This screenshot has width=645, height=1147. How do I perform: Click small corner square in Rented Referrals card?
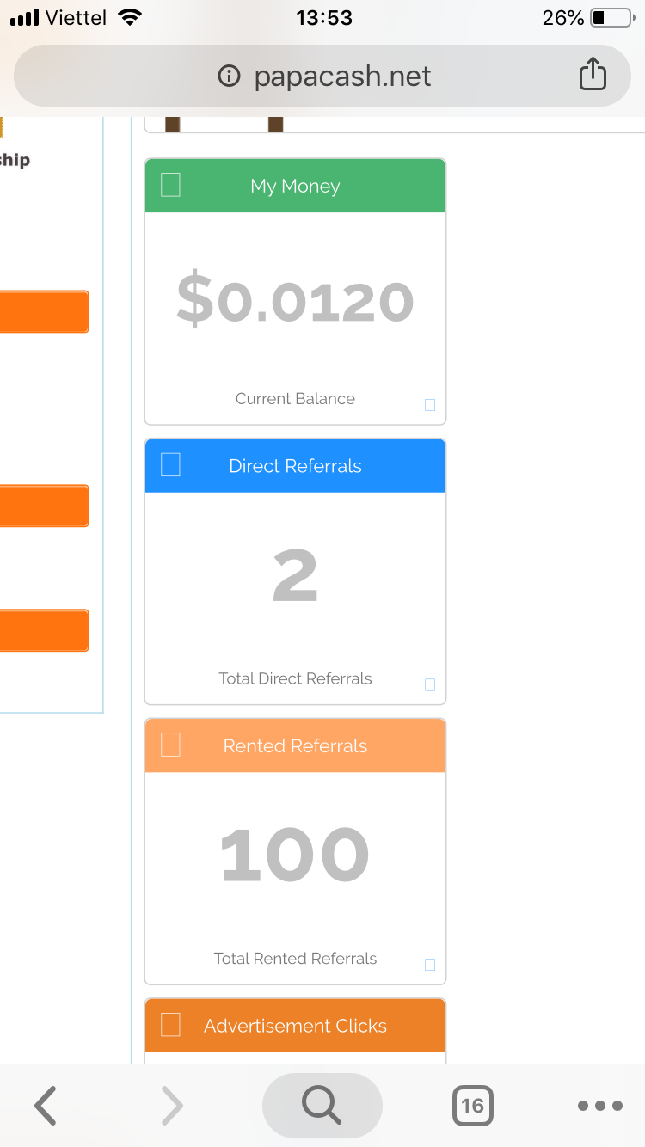tap(430, 965)
